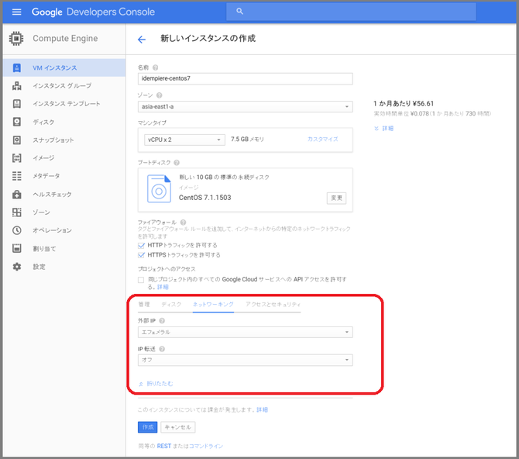Toggle HTTP トラフィックを許可する checkbox
The width and height of the screenshot is (519, 459).
(141, 245)
